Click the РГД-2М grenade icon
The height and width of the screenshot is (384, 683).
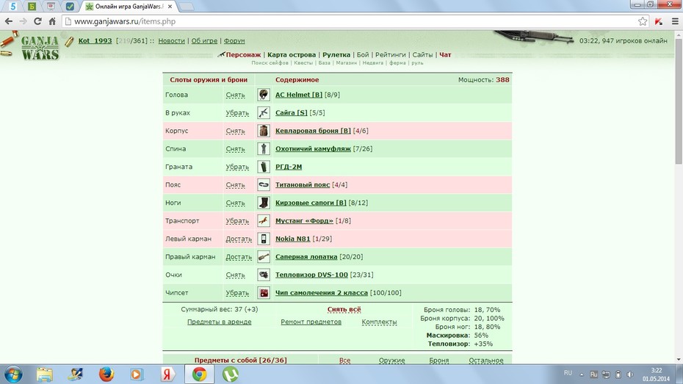(264, 167)
